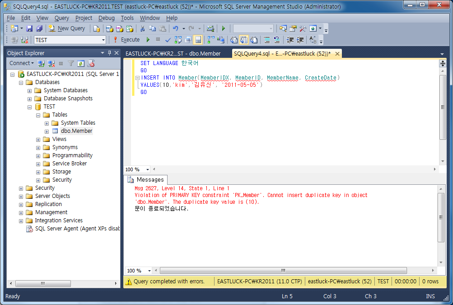The image size is (453, 305).
Task: Click the Save icon in the toolbar
Action: click(x=29, y=28)
